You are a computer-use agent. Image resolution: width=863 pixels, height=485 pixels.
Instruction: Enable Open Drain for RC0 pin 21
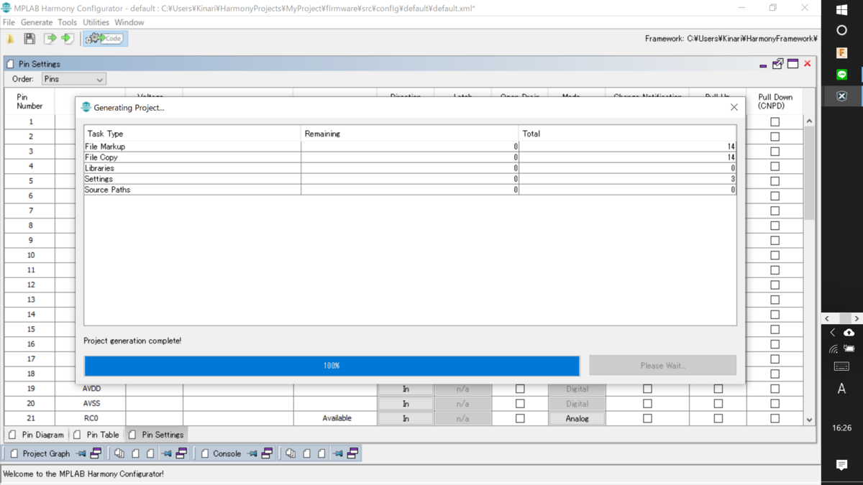coord(520,418)
